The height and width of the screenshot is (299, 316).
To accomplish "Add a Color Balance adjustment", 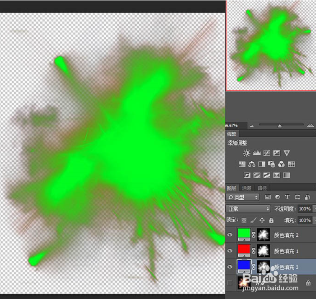I will pos(252,164).
